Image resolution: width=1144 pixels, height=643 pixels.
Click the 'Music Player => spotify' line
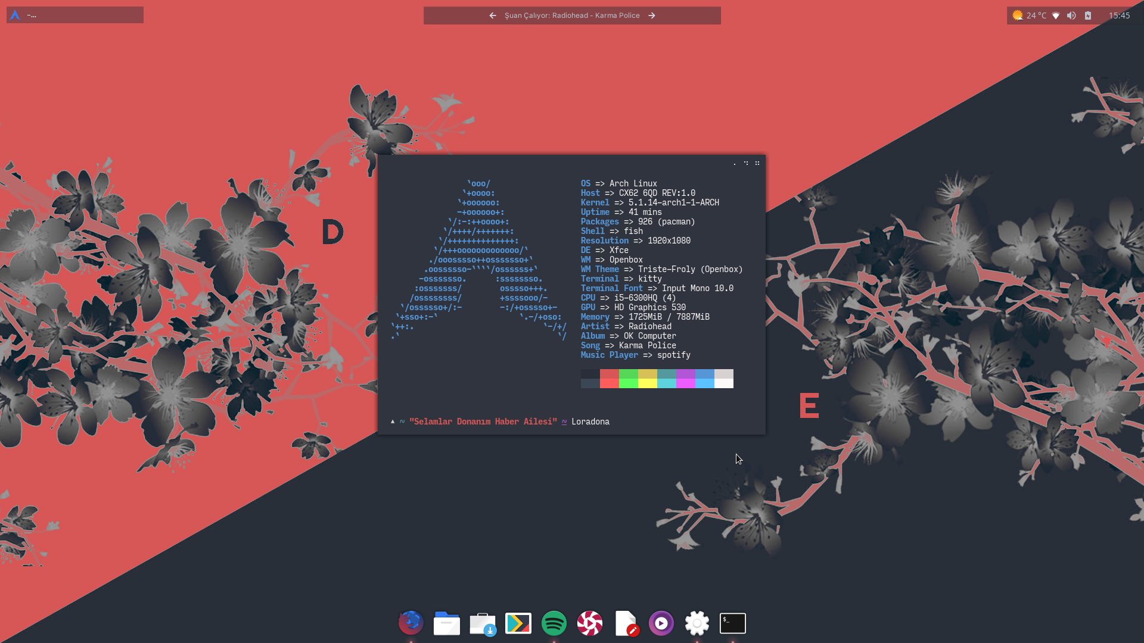point(636,355)
